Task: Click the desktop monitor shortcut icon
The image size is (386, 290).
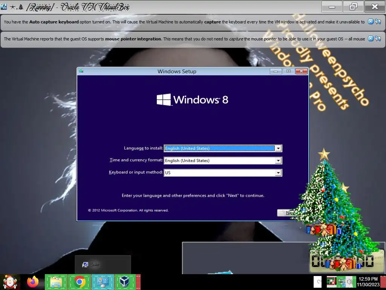Action: (x=85, y=265)
